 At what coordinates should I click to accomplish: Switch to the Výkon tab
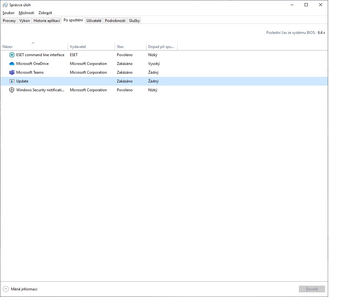click(x=24, y=20)
